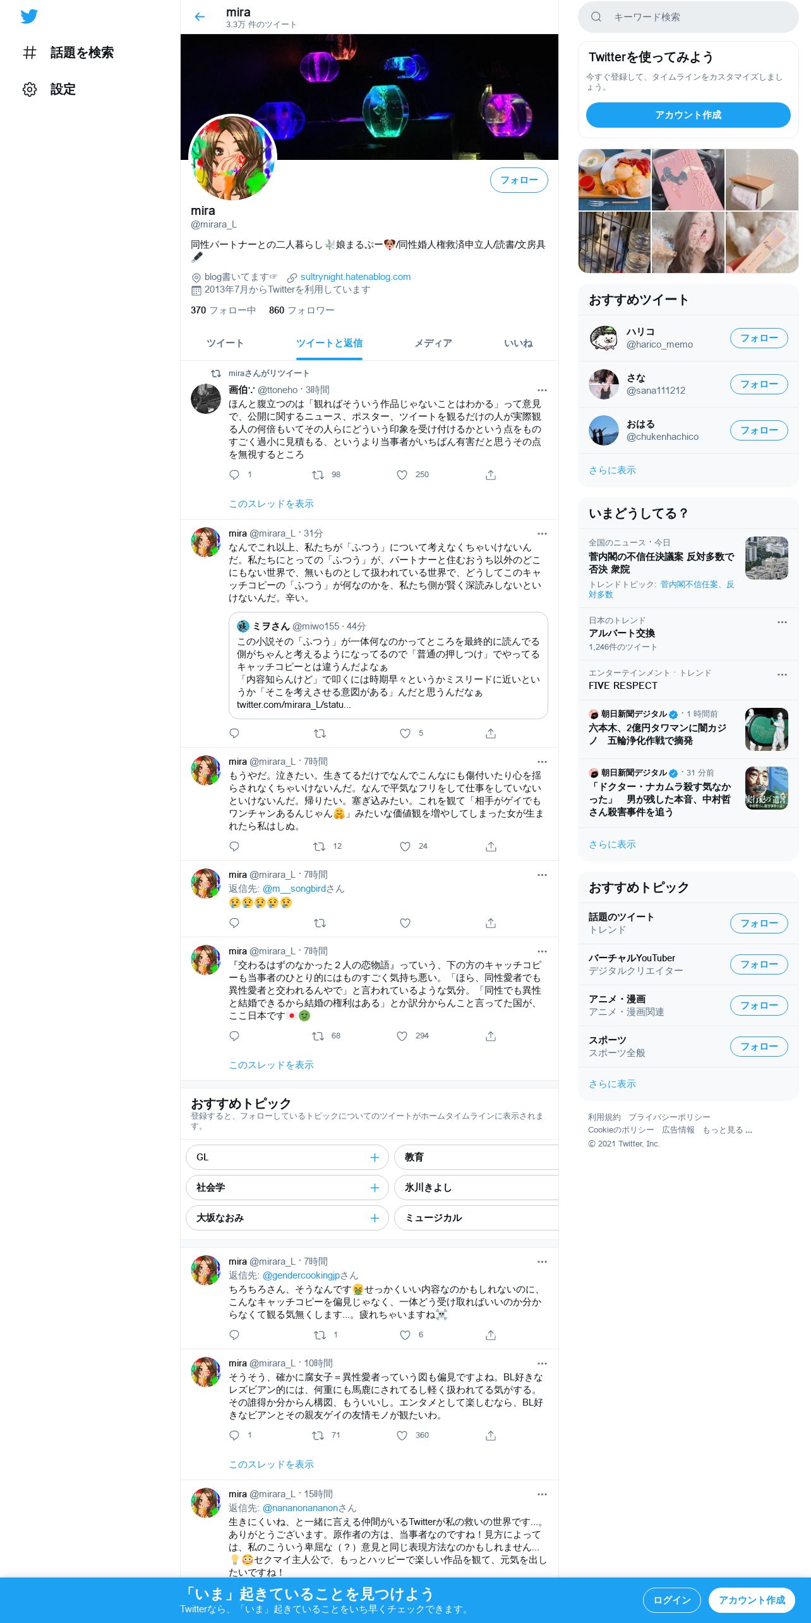The image size is (811, 1623).
Task: Follow the アニメ・漫画 topic
Action: tap(759, 1006)
